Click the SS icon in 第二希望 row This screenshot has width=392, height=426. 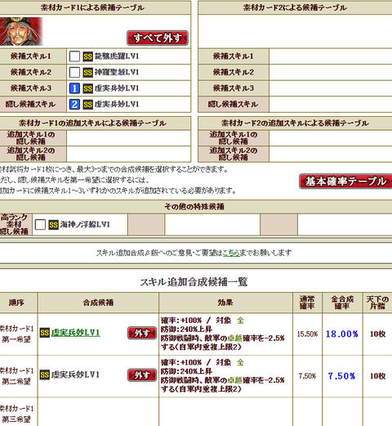[x=45, y=374]
